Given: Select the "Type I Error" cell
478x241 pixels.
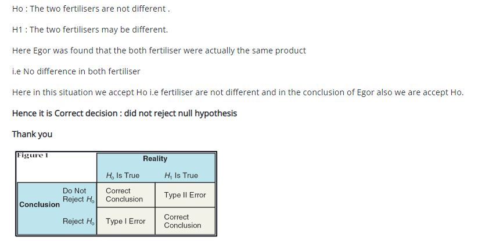Looking at the screenshot, I should pyautogui.click(x=125, y=221).
